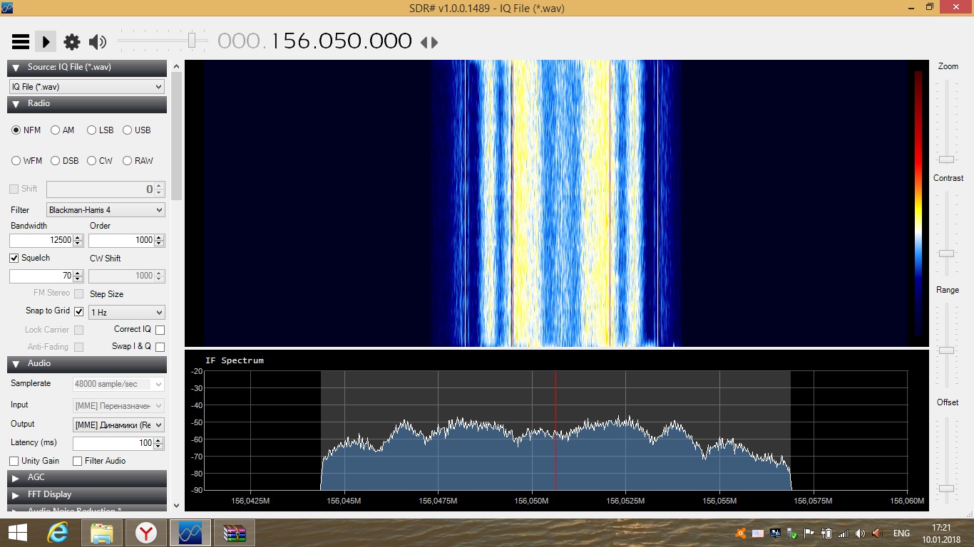Switch to SDR# taskbar icon

coord(190,533)
